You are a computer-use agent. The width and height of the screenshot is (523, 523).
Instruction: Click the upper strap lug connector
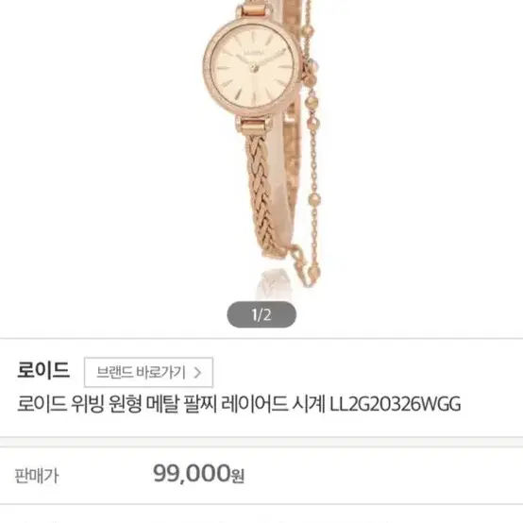coord(253,8)
